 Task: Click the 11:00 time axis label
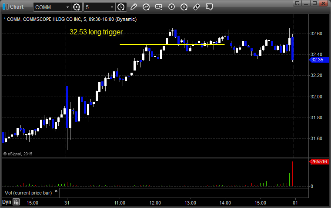[x=120, y=203]
